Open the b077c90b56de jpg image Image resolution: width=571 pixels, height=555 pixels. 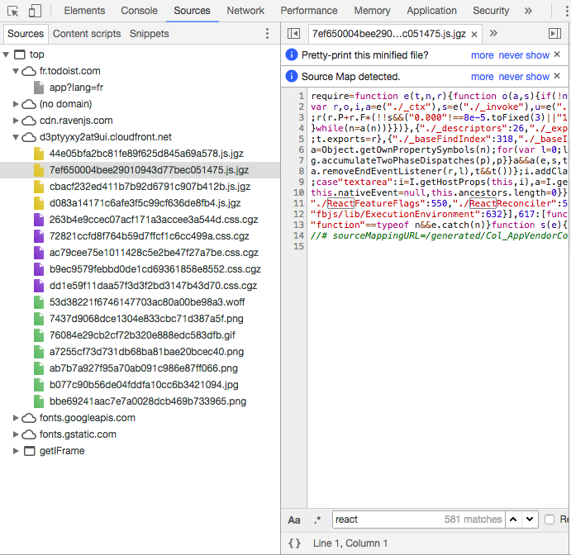[x=144, y=385]
